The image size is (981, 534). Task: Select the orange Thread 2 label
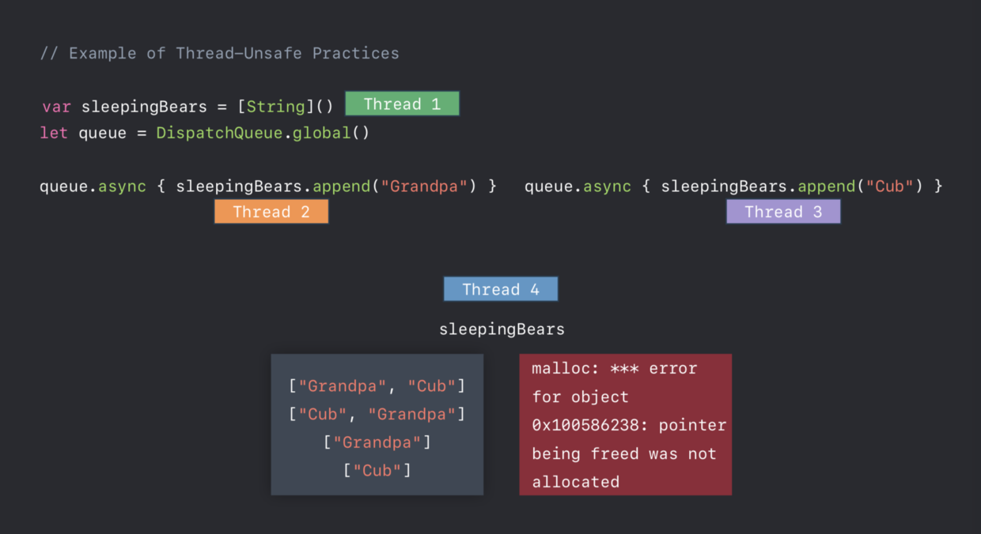(x=271, y=212)
